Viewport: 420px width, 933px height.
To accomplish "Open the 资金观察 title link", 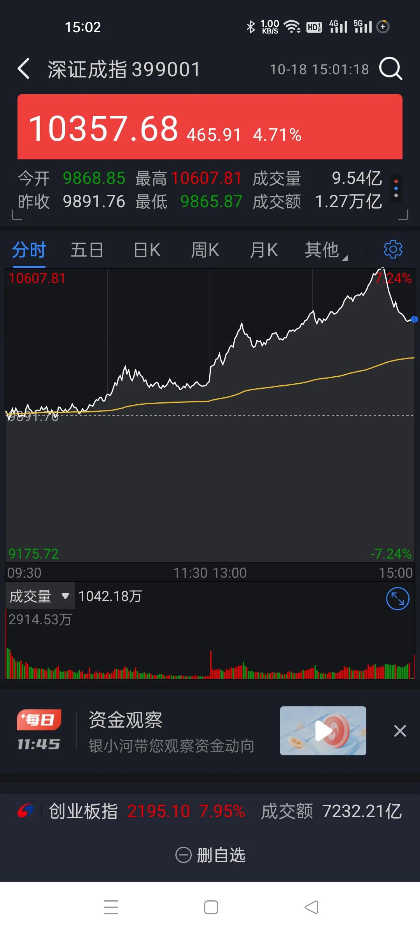I will 126,720.
